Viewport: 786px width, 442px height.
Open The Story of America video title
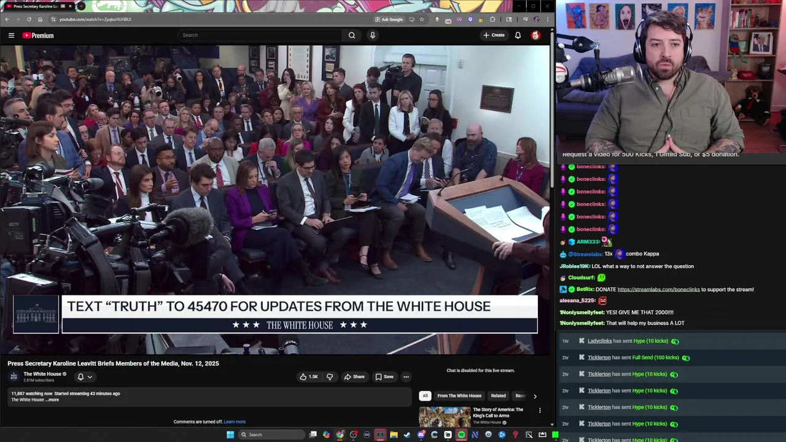point(498,413)
